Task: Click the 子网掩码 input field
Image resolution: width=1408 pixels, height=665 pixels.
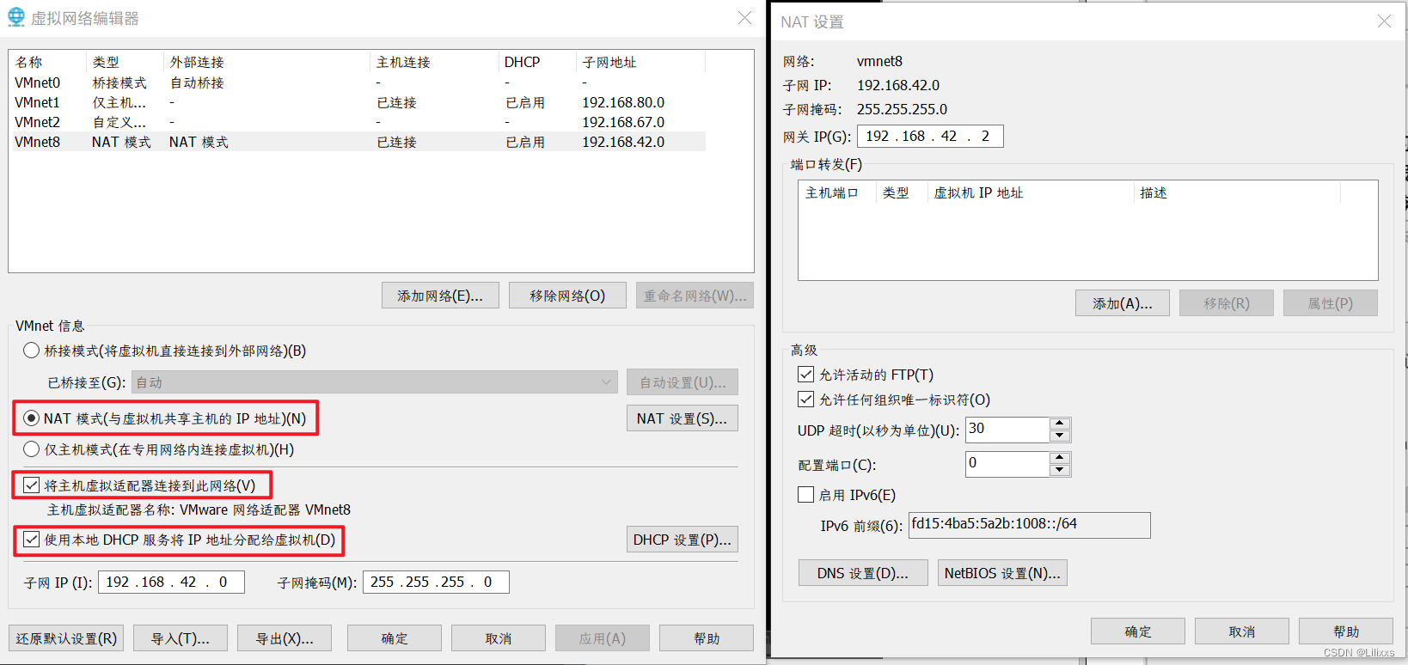Action: (436, 582)
